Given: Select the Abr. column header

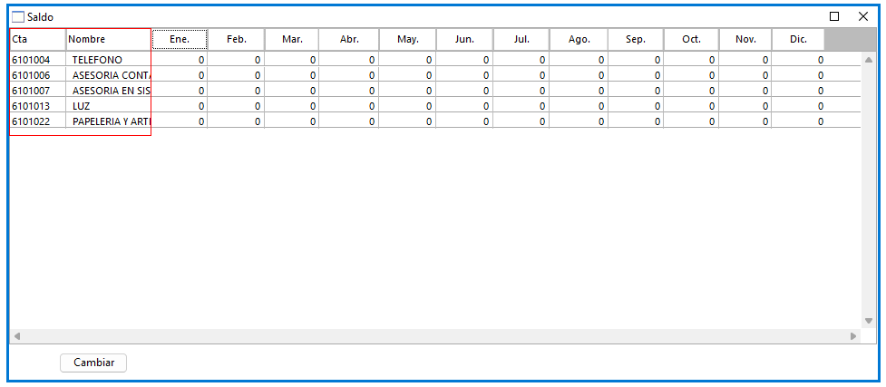Looking at the screenshot, I should click(x=349, y=40).
